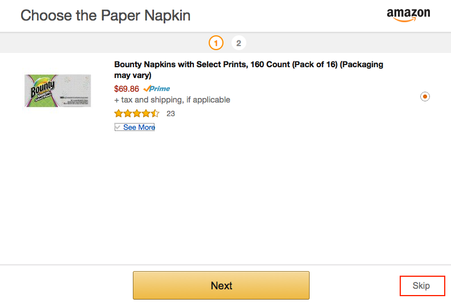Click the Amazon logo
The width and height of the screenshot is (451, 303).
point(408,15)
